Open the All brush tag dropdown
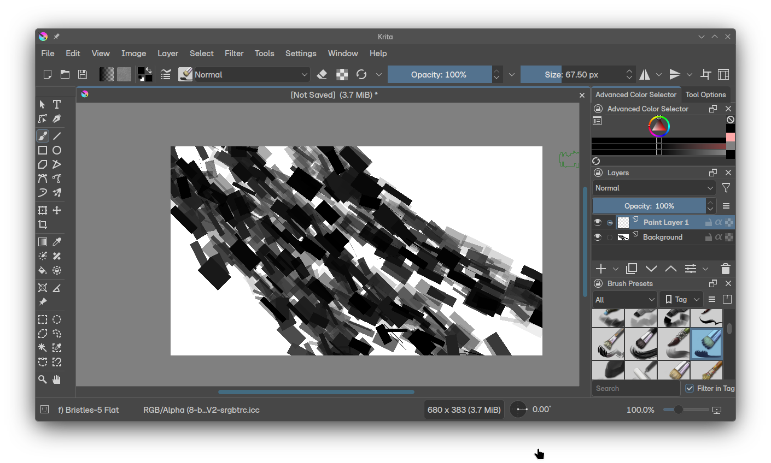771x463 pixels. pos(624,299)
